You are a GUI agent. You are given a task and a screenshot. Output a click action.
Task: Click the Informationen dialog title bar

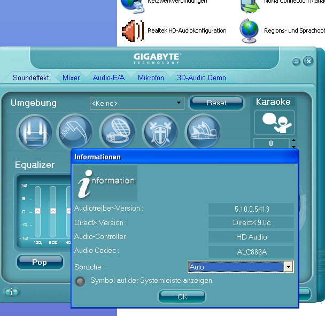184,157
